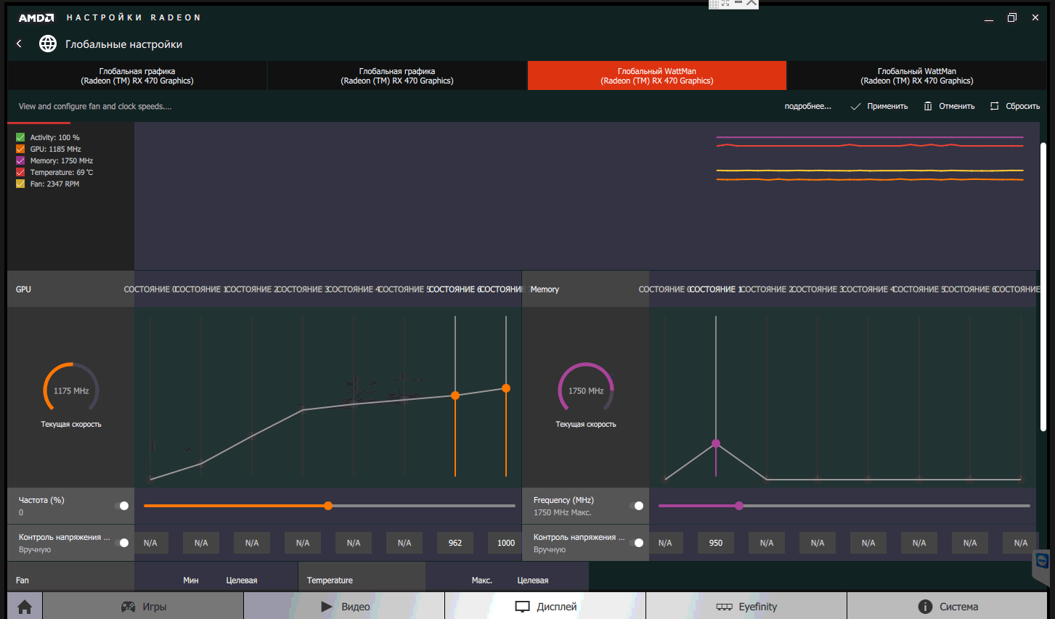Image resolution: width=1055 pixels, height=619 pixels.
Task: Switch to the active Global WattMan tab
Action: point(656,76)
